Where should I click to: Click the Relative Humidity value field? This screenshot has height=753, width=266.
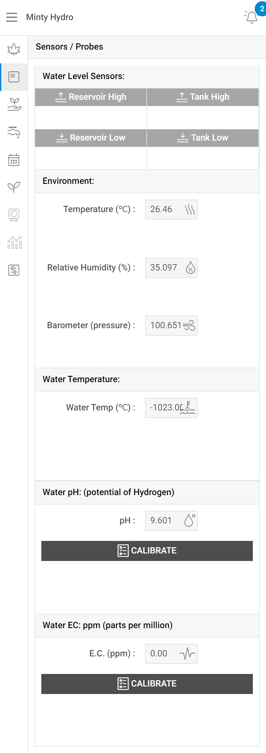tap(171, 268)
